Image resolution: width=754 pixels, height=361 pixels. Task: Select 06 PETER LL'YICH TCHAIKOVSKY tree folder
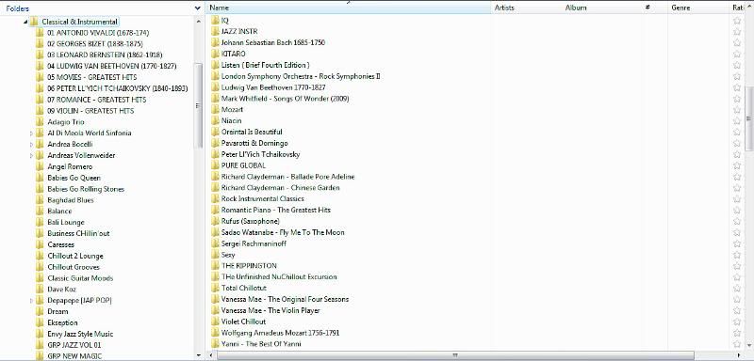point(117,88)
